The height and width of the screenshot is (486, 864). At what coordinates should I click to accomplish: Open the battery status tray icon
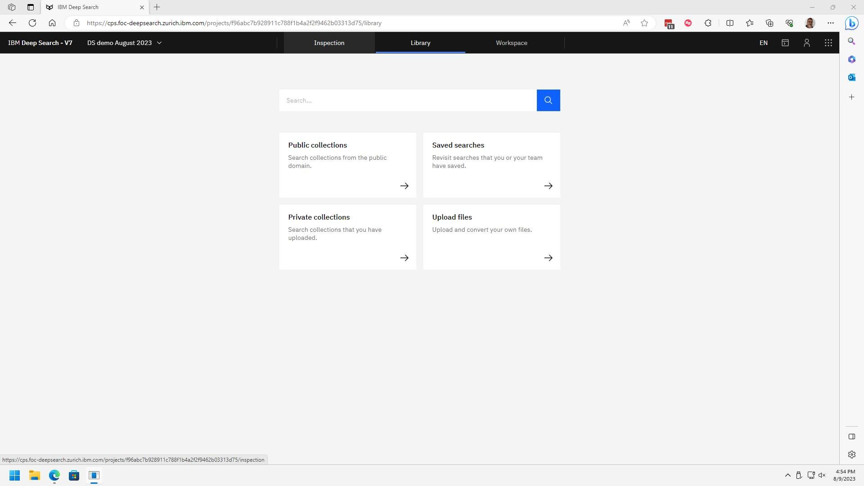tap(799, 475)
